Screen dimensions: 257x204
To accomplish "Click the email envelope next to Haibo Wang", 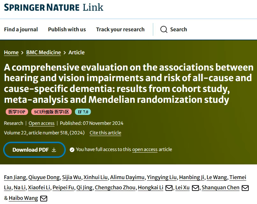I will pyautogui.click(x=44, y=199).
